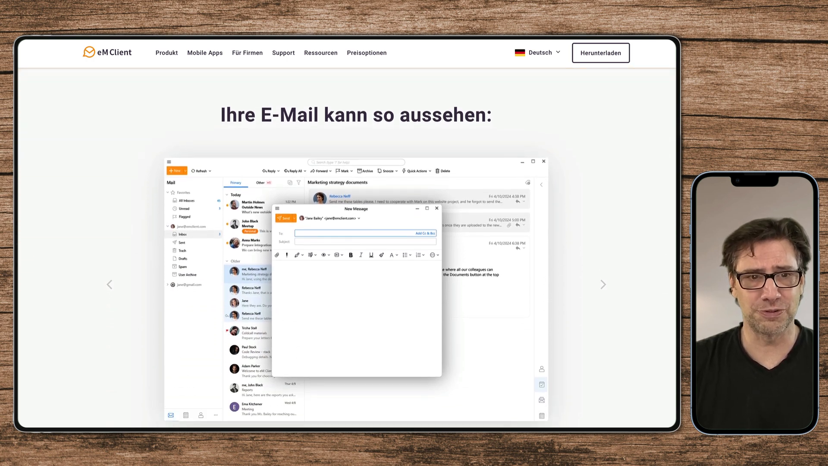Click the Delete trash toolbar button
The height and width of the screenshot is (466, 828).
[442, 171]
